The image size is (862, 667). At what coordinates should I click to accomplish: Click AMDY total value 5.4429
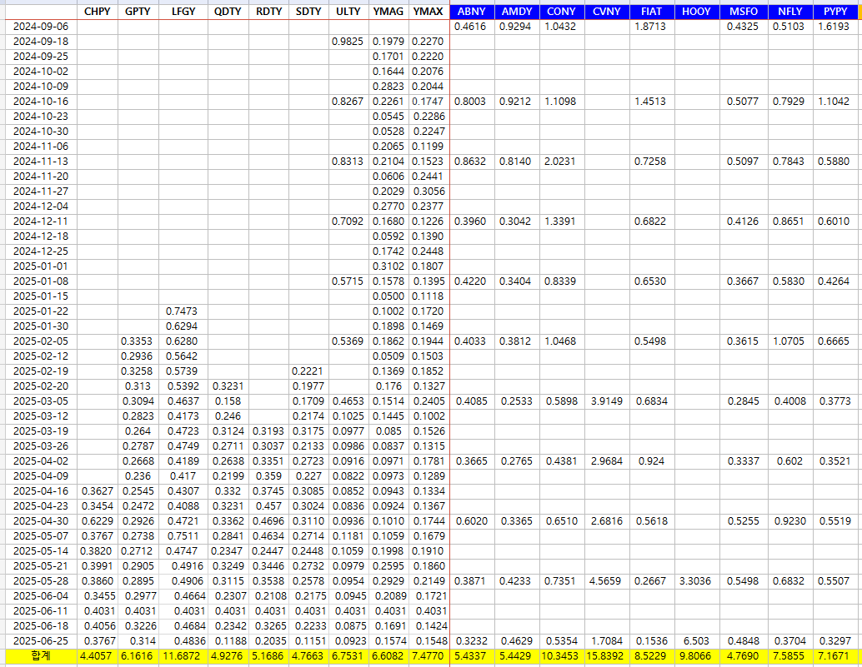coord(517,656)
